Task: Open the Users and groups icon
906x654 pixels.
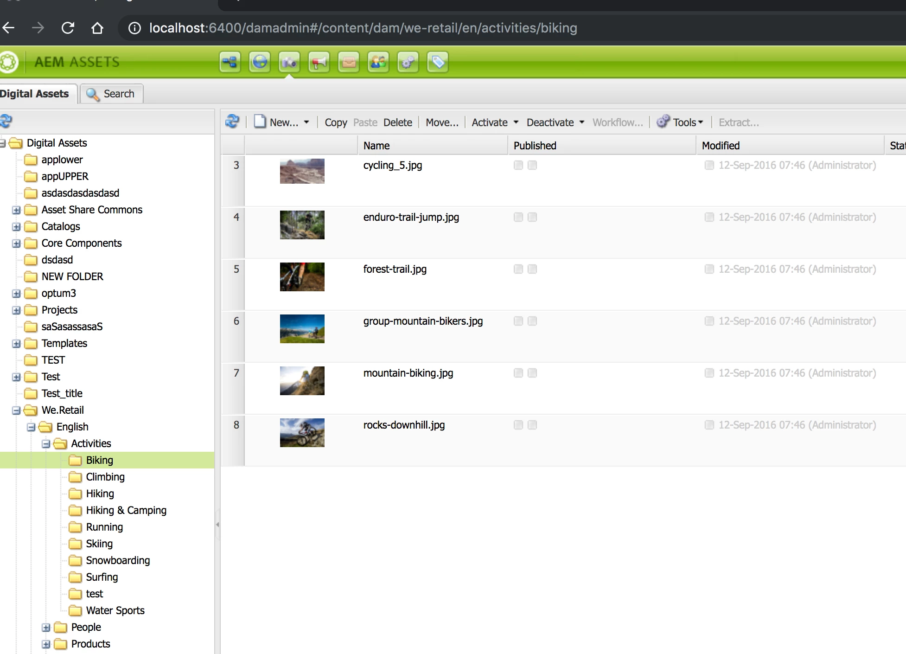Action: (x=378, y=62)
